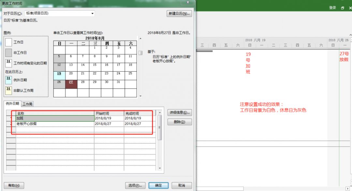Click the 新建日历(N)... button

pyautogui.click(x=179, y=13)
